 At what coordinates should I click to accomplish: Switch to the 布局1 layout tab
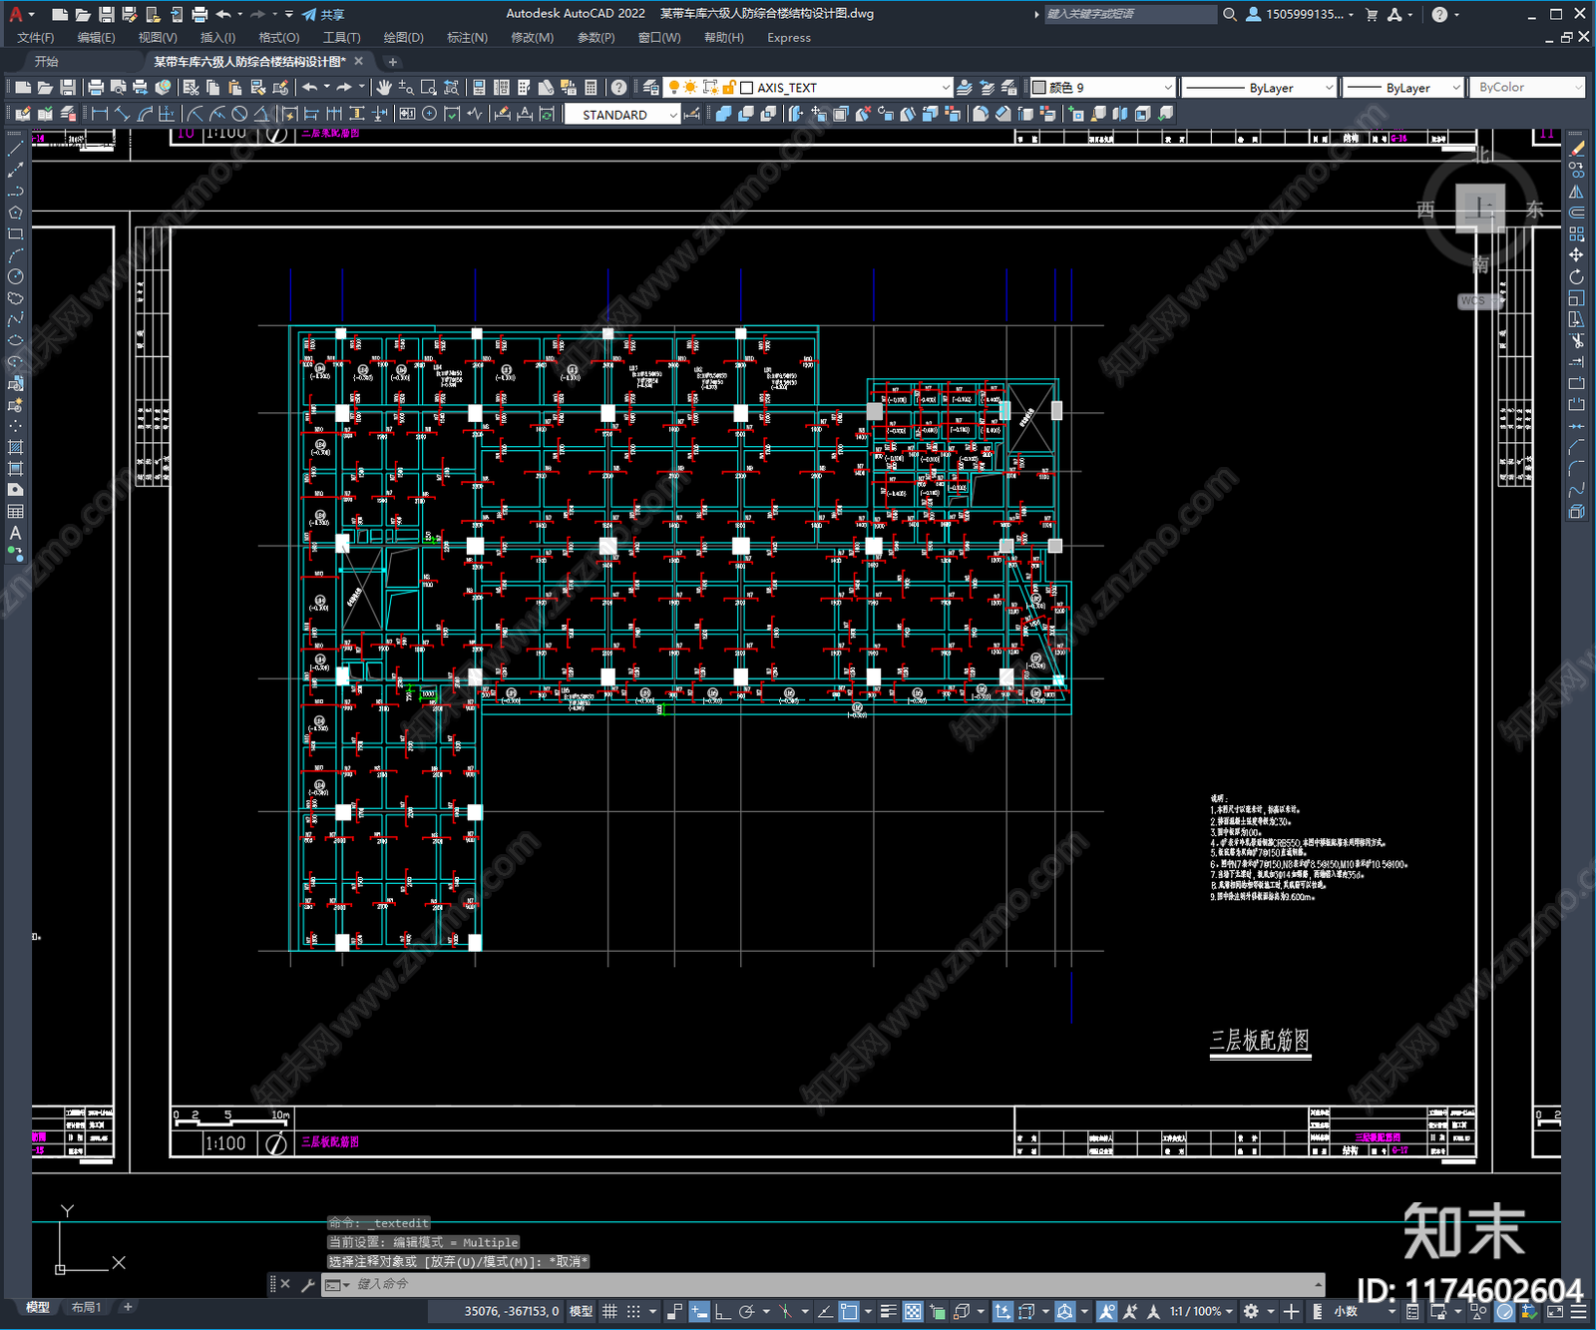tap(87, 1307)
